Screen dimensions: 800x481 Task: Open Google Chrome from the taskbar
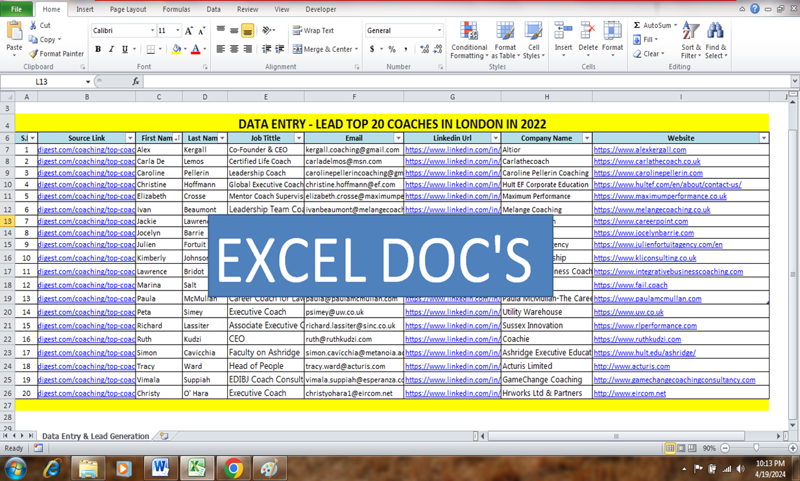point(234,467)
